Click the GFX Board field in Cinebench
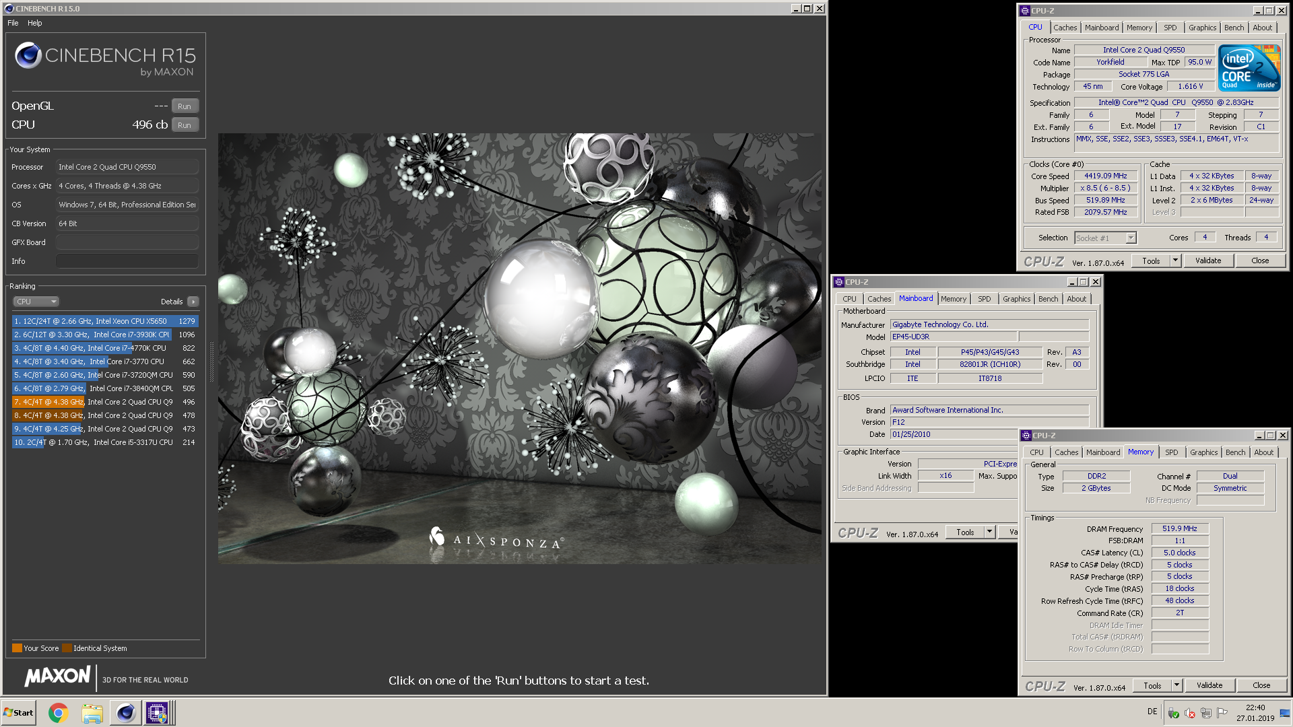Screen dimensions: 1293x727 tap(127, 242)
